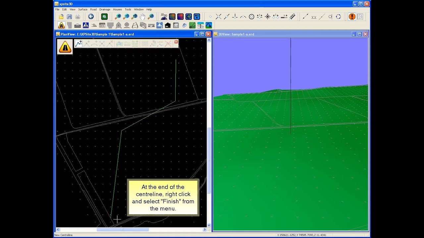Viewport: 424px width, 238px height.
Task: Open the Window menu
Action: click(x=139, y=10)
